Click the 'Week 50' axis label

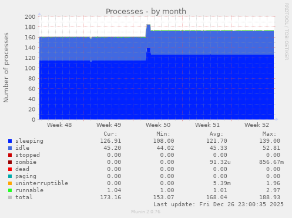(158, 125)
